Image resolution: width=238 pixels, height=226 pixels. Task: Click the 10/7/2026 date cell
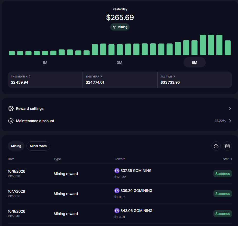[16, 191]
